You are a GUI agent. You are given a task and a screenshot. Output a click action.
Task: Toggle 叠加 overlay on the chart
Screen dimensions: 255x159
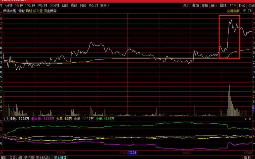tap(195, 5)
